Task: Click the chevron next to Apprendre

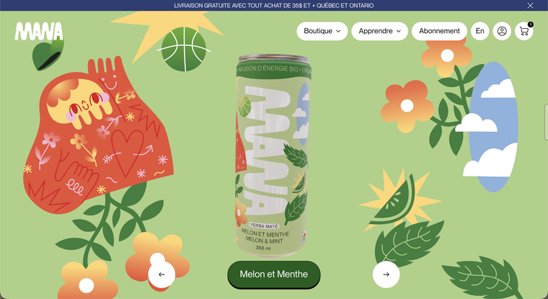Action: [x=399, y=31]
